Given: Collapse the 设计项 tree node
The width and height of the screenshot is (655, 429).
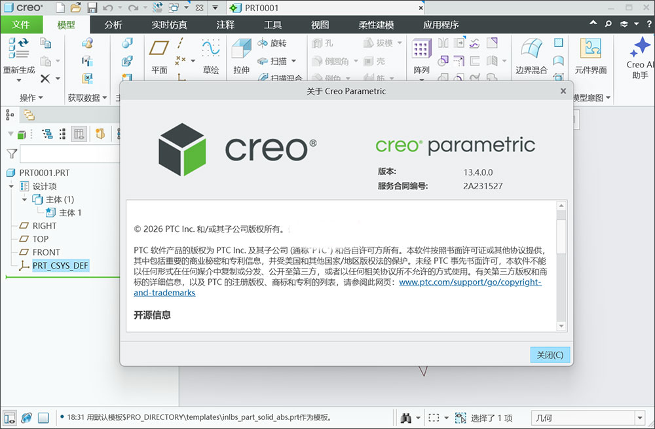Looking at the screenshot, I should [x=11, y=186].
